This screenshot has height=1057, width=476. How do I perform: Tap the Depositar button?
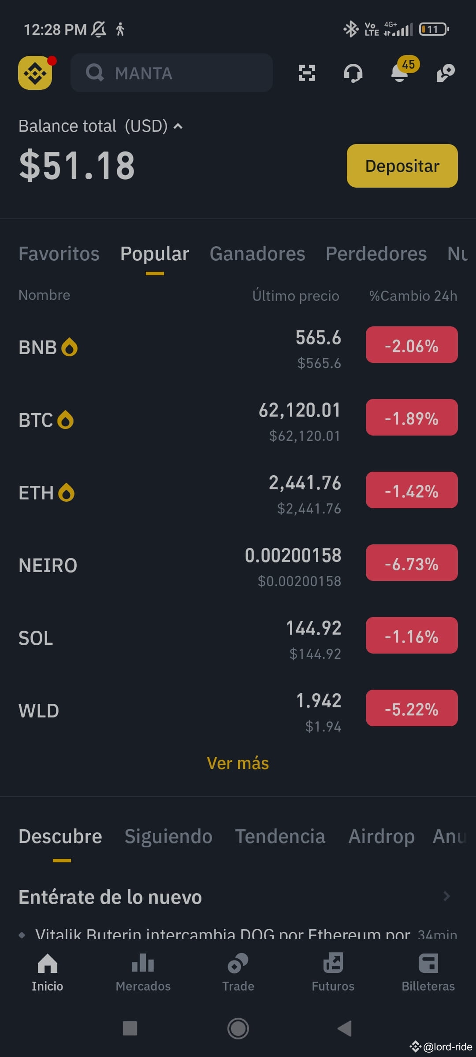click(x=402, y=166)
